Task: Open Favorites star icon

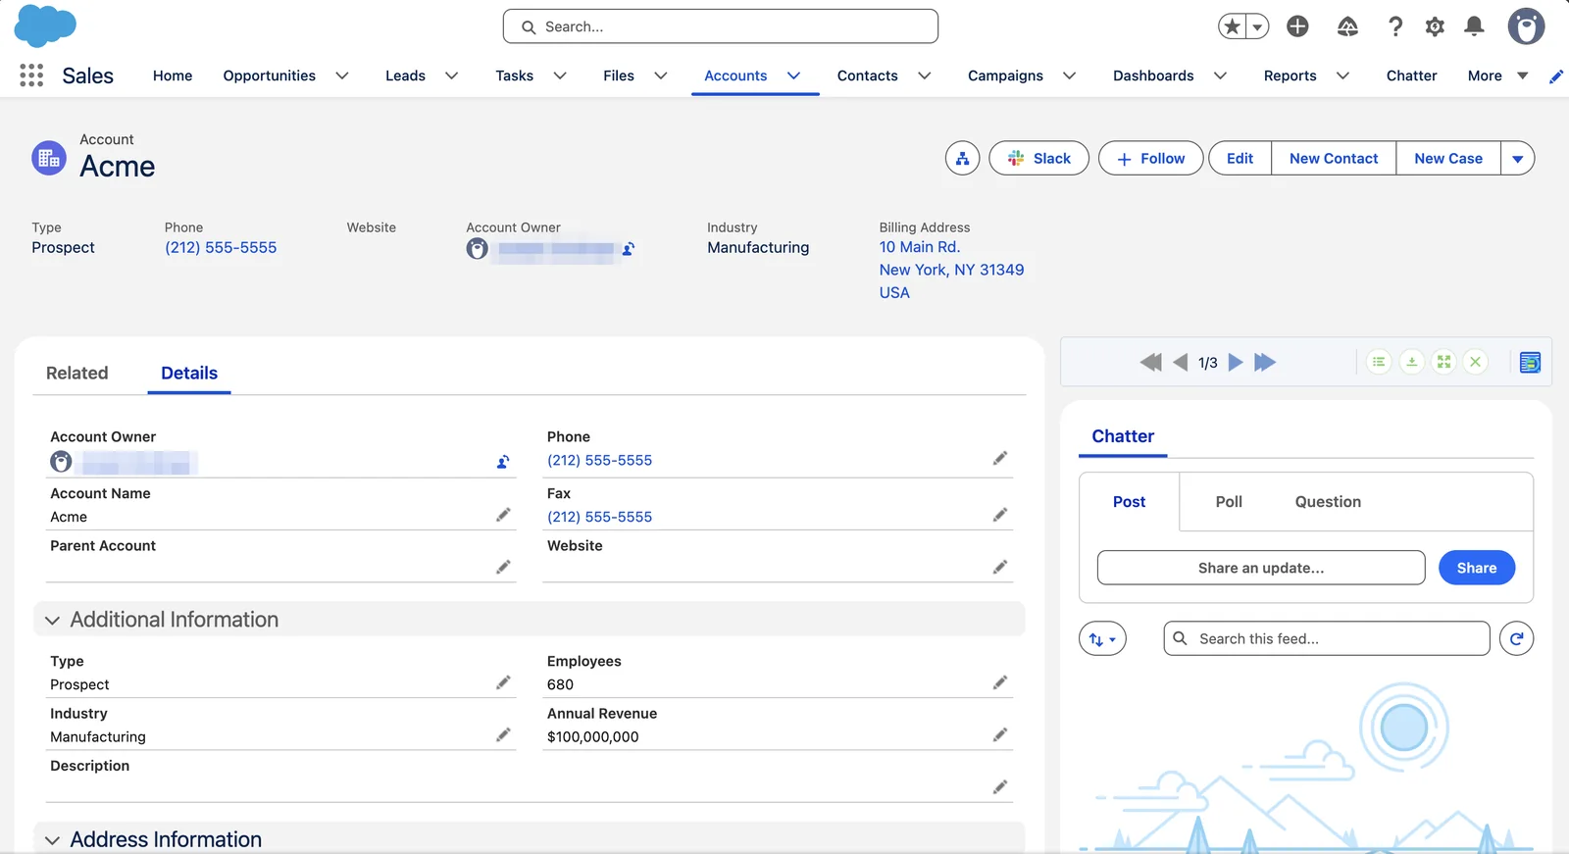Action: tap(1233, 26)
